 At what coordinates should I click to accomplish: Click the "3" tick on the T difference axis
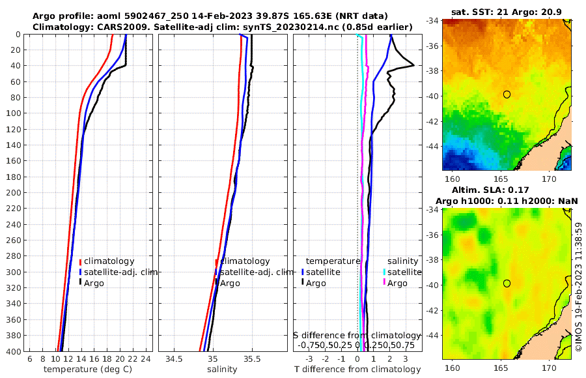(406, 359)
